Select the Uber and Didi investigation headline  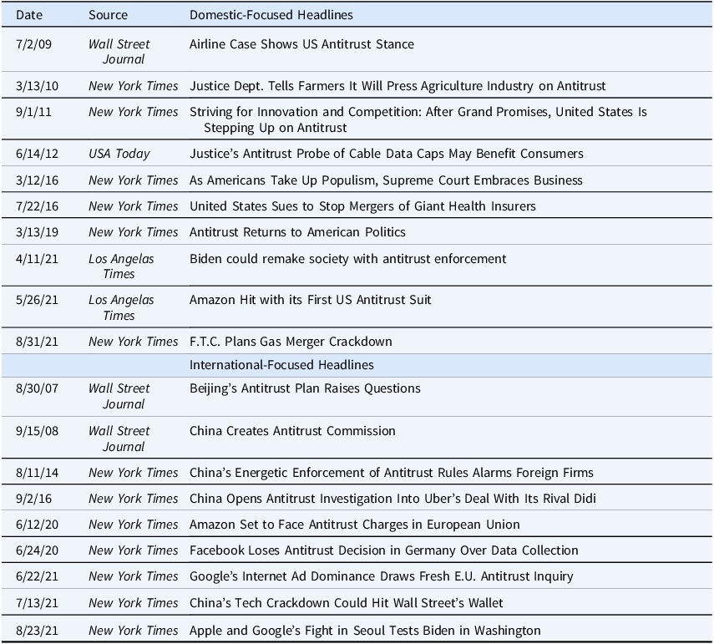pyautogui.click(x=392, y=499)
